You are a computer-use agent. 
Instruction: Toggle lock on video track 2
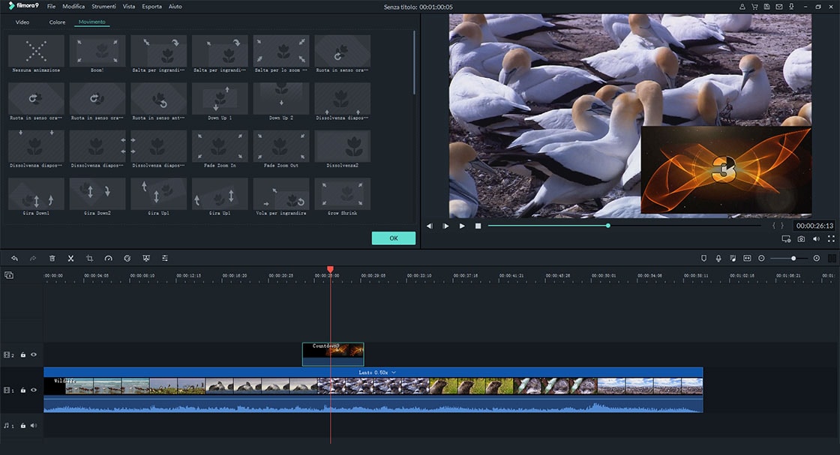point(23,355)
